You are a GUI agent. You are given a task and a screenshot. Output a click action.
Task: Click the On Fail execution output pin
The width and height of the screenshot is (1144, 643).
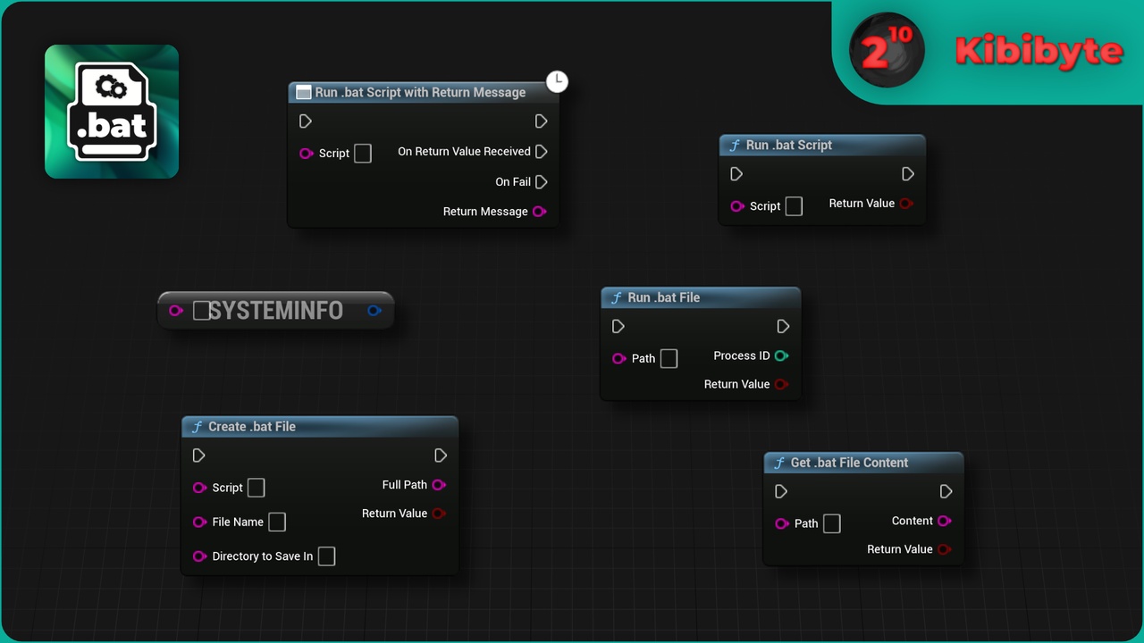tap(541, 181)
